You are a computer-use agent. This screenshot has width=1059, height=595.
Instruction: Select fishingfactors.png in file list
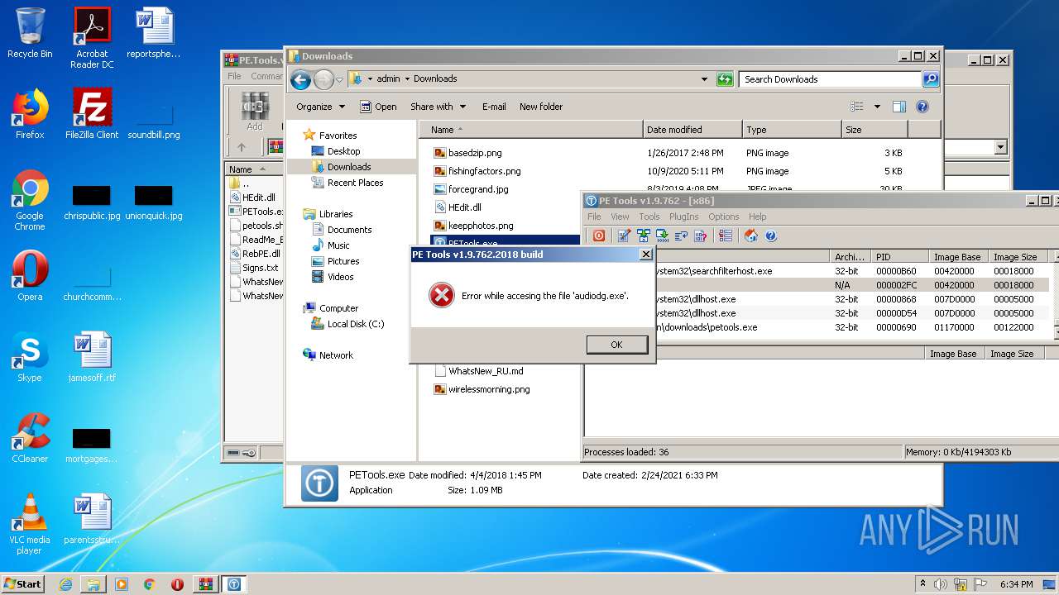[x=485, y=171]
